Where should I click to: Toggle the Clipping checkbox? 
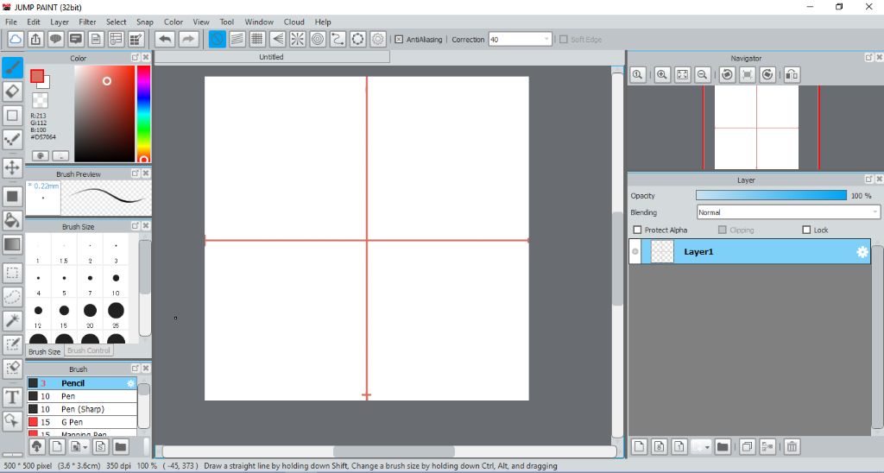pyautogui.click(x=723, y=230)
